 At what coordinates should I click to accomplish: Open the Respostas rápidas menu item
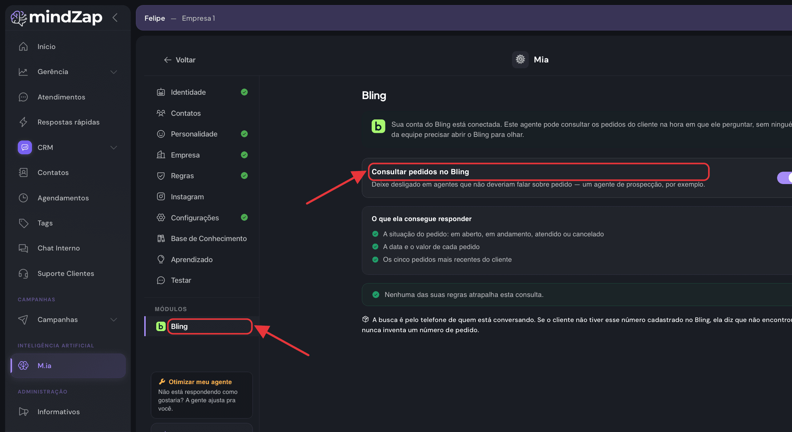point(68,122)
